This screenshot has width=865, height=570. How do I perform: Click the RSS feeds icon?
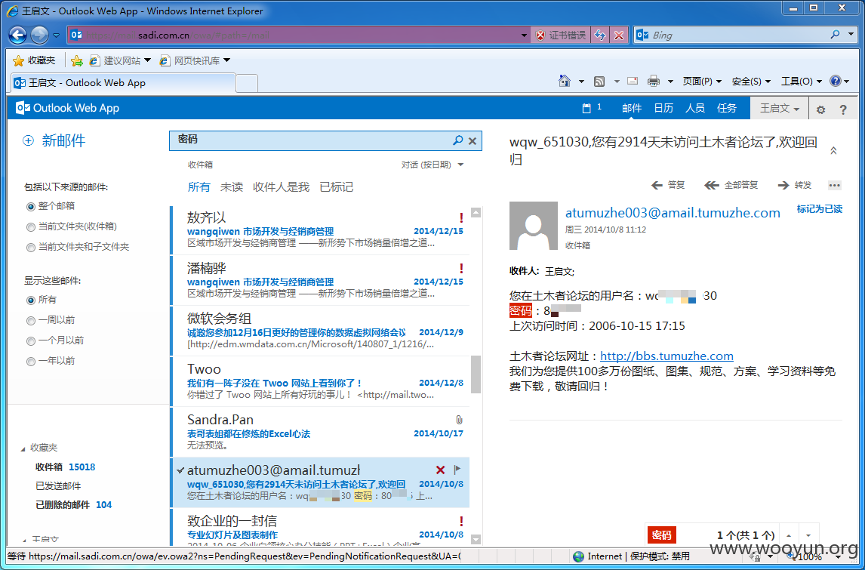599,82
